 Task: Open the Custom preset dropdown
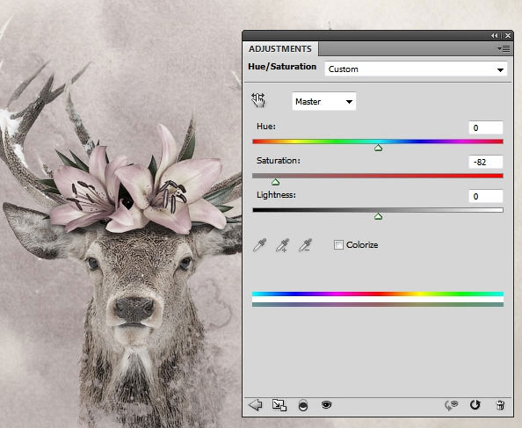tap(416, 69)
